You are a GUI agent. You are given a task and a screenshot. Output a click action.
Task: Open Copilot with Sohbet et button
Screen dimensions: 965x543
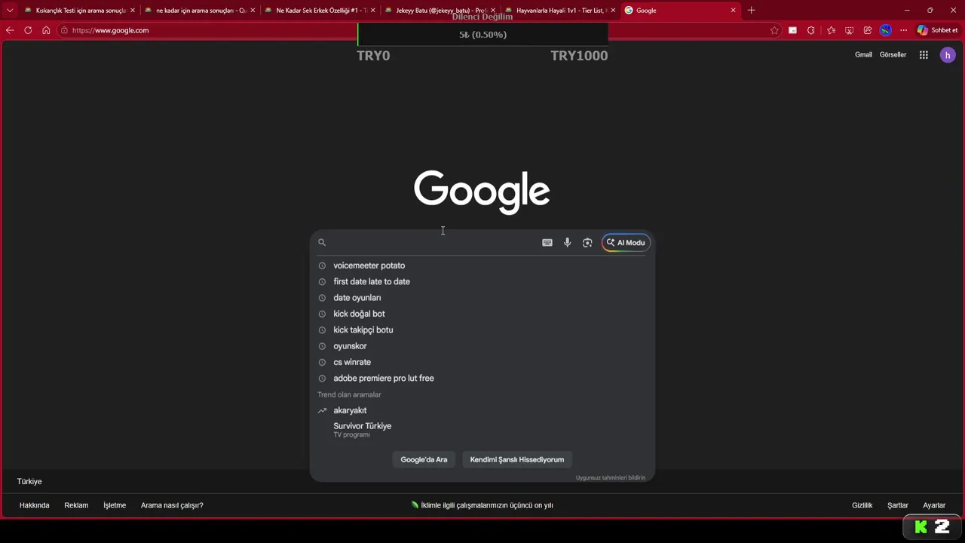point(937,30)
